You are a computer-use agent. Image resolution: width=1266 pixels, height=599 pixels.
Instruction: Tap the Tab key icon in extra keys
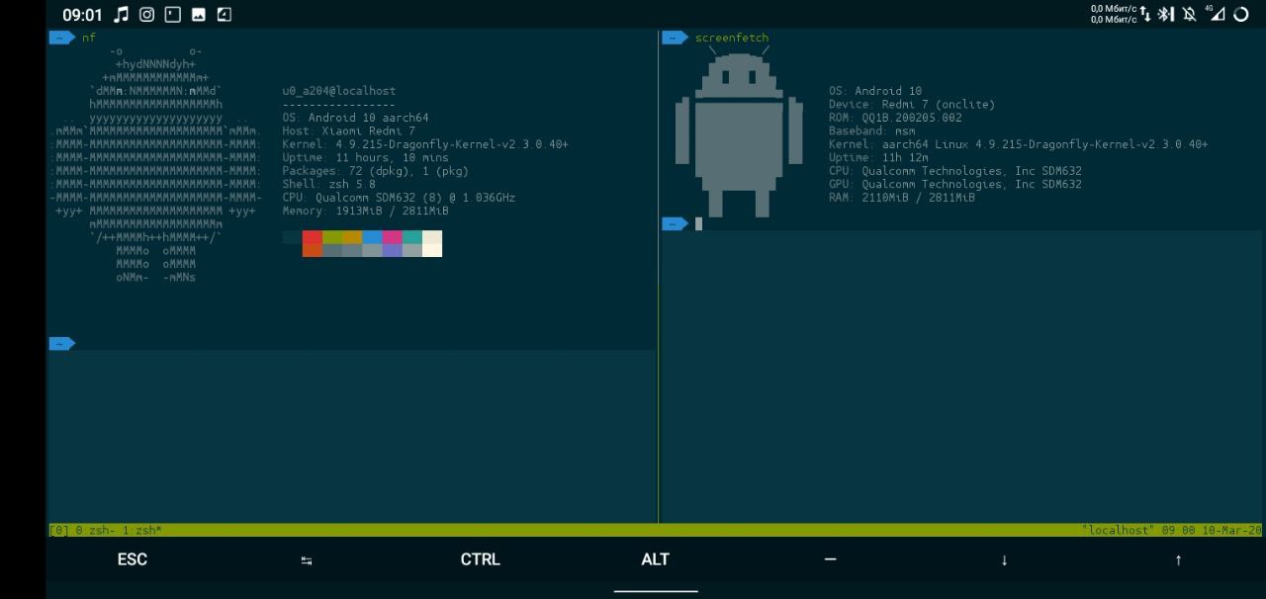pyautogui.click(x=307, y=560)
